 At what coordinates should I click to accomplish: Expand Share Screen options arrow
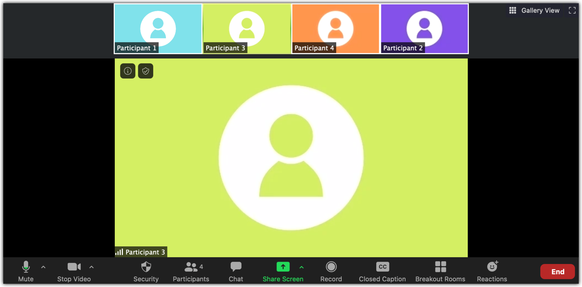(302, 267)
